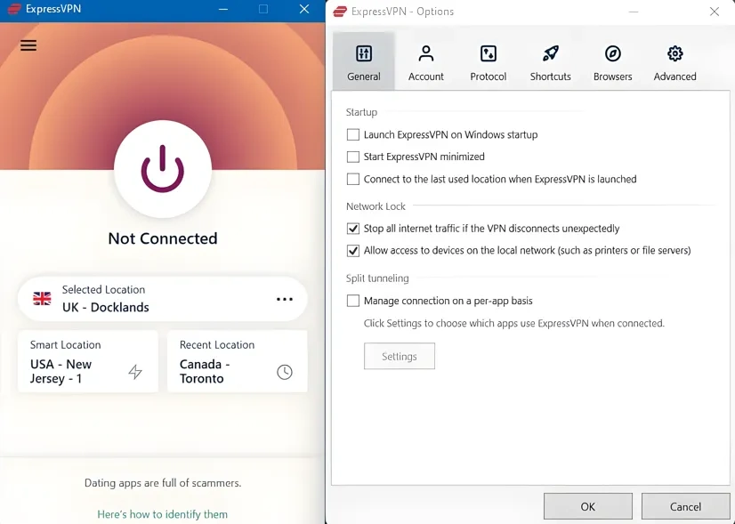The width and height of the screenshot is (735, 524).
Task: Click the Shortcuts rocket icon
Action: [550, 53]
